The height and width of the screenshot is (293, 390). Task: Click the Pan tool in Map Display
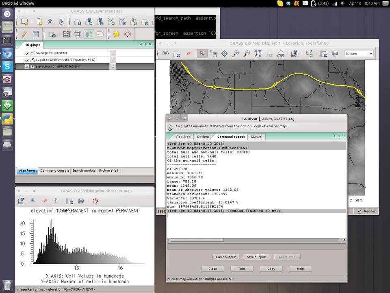pyautogui.click(x=224, y=53)
